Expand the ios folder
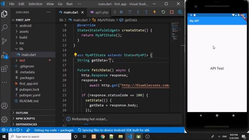The height and width of the screenshot is (140, 249). [17, 43]
